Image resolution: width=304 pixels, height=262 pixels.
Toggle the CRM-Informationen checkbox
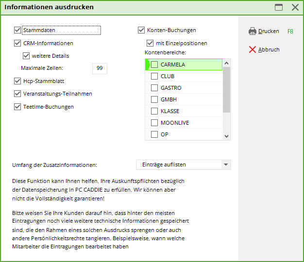pos(18,43)
